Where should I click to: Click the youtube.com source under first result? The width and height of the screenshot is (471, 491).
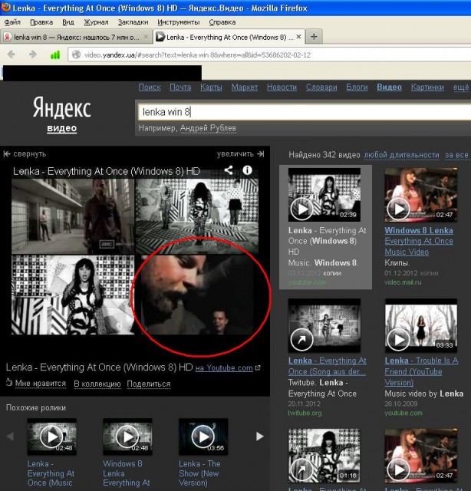click(x=307, y=282)
